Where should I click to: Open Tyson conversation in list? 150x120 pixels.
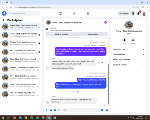click(21, 85)
